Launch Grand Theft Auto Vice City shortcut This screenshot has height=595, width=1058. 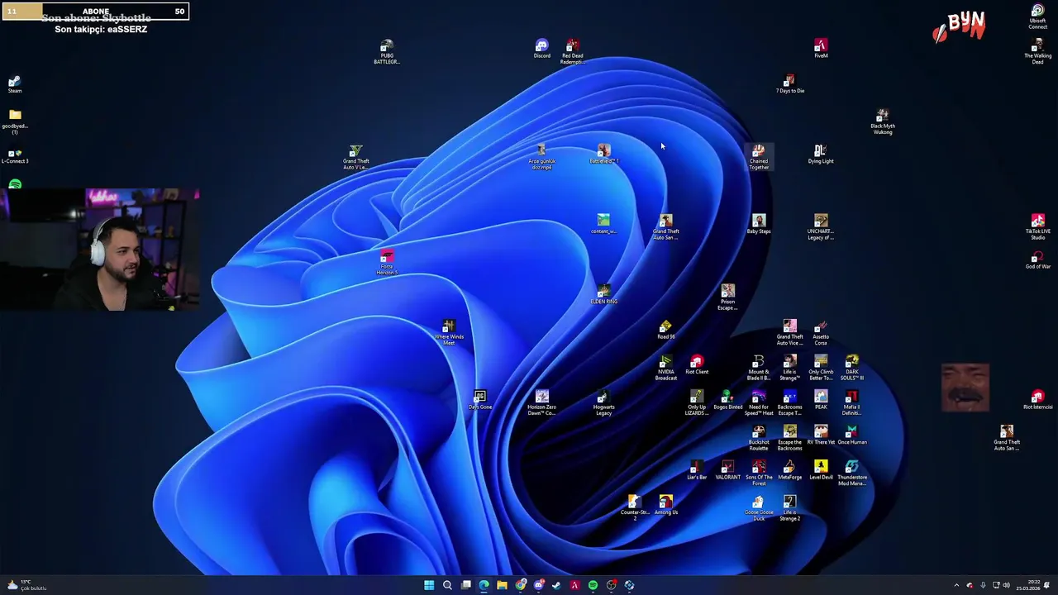(789, 333)
